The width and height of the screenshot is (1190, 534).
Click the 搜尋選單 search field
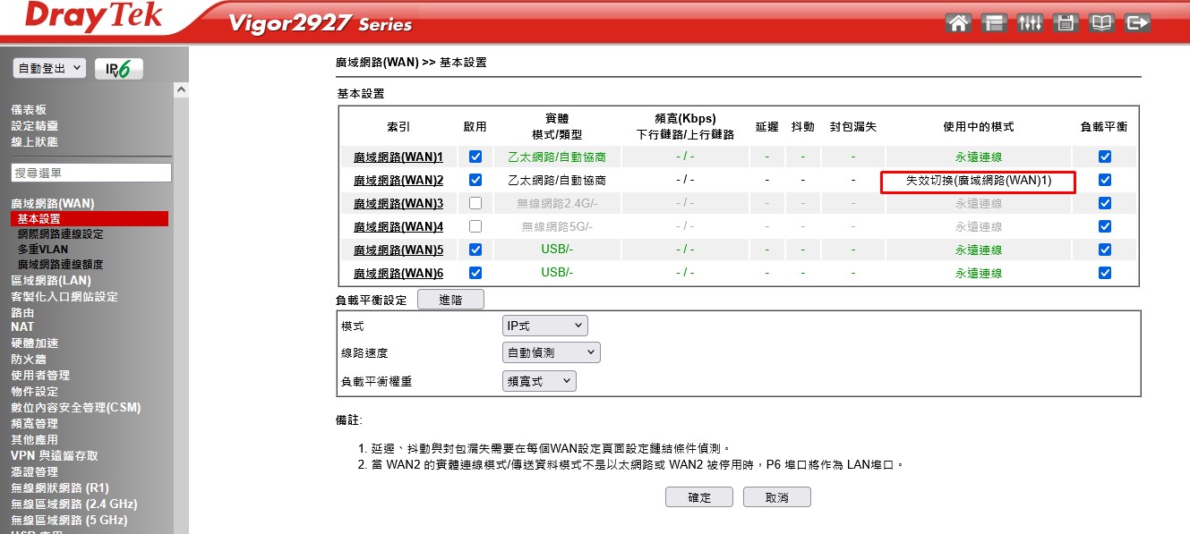click(90, 173)
